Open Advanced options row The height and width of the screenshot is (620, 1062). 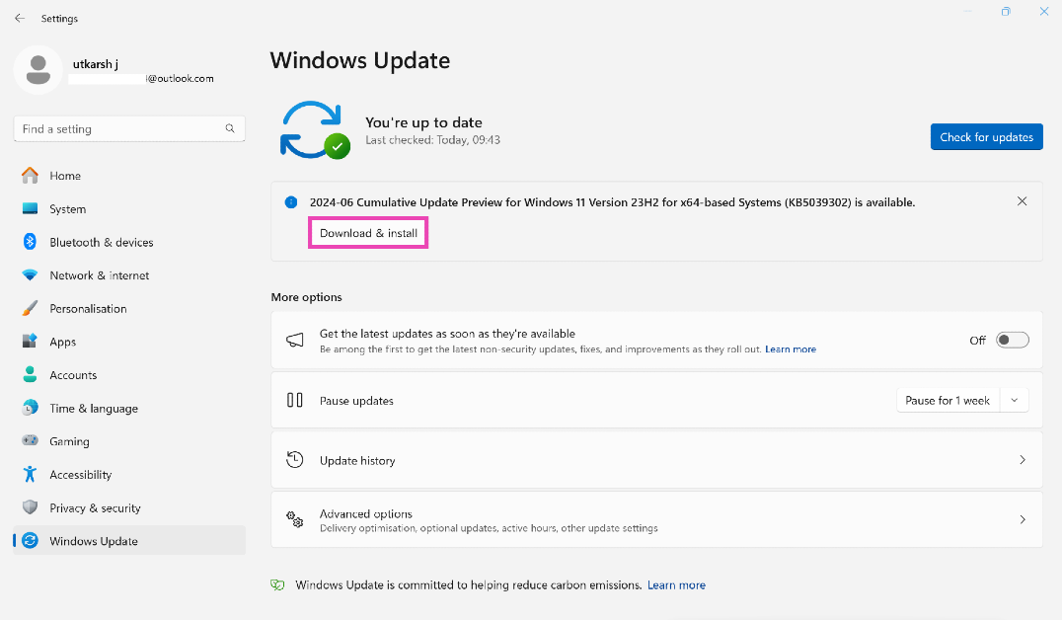[x=656, y=519]
